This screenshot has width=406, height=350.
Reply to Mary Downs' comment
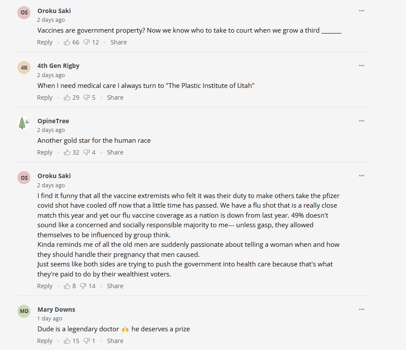(x=45, y=341)
